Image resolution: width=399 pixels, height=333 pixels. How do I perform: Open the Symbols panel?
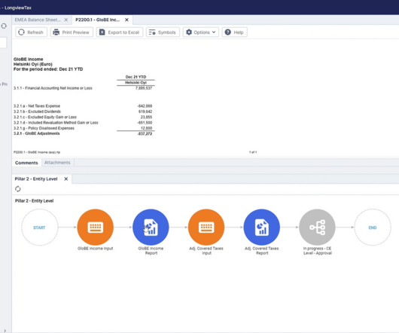click(163, 32)
